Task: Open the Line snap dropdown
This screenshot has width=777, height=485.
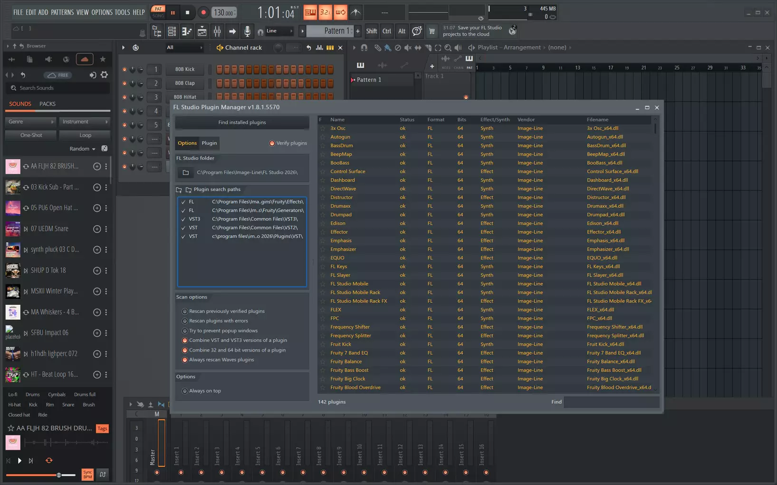Action: point(279,31)
